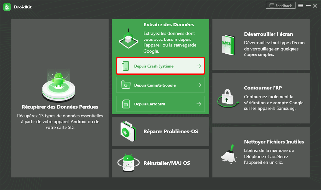Click arrow next to Depuis Carte SIM

198,104
